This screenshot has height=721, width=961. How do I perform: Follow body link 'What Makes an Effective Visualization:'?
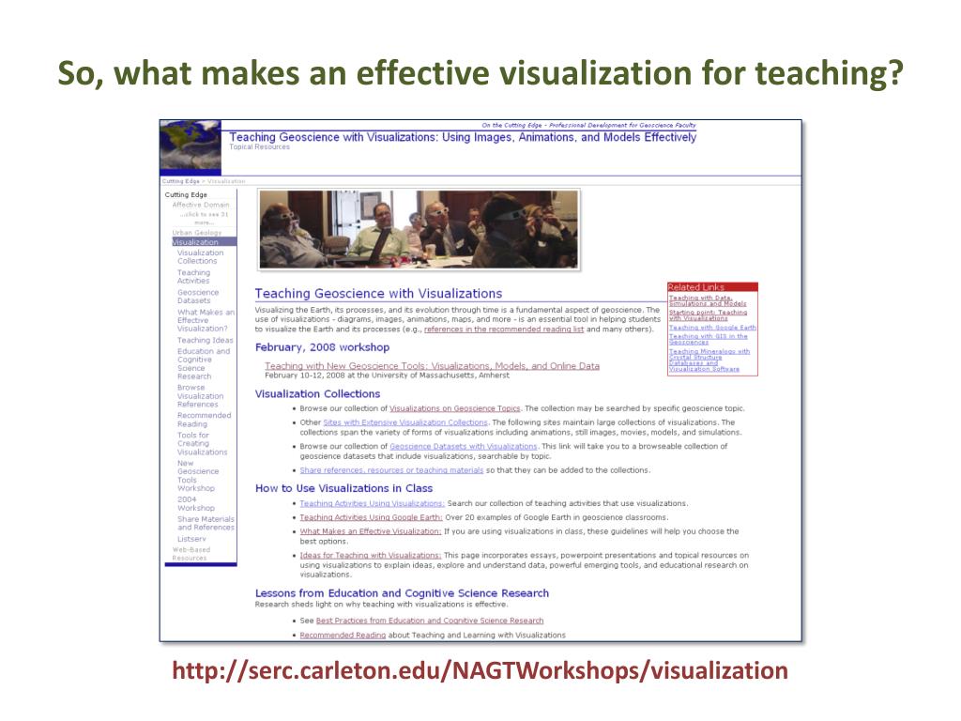pyautogui.click(x=370, y=531)
